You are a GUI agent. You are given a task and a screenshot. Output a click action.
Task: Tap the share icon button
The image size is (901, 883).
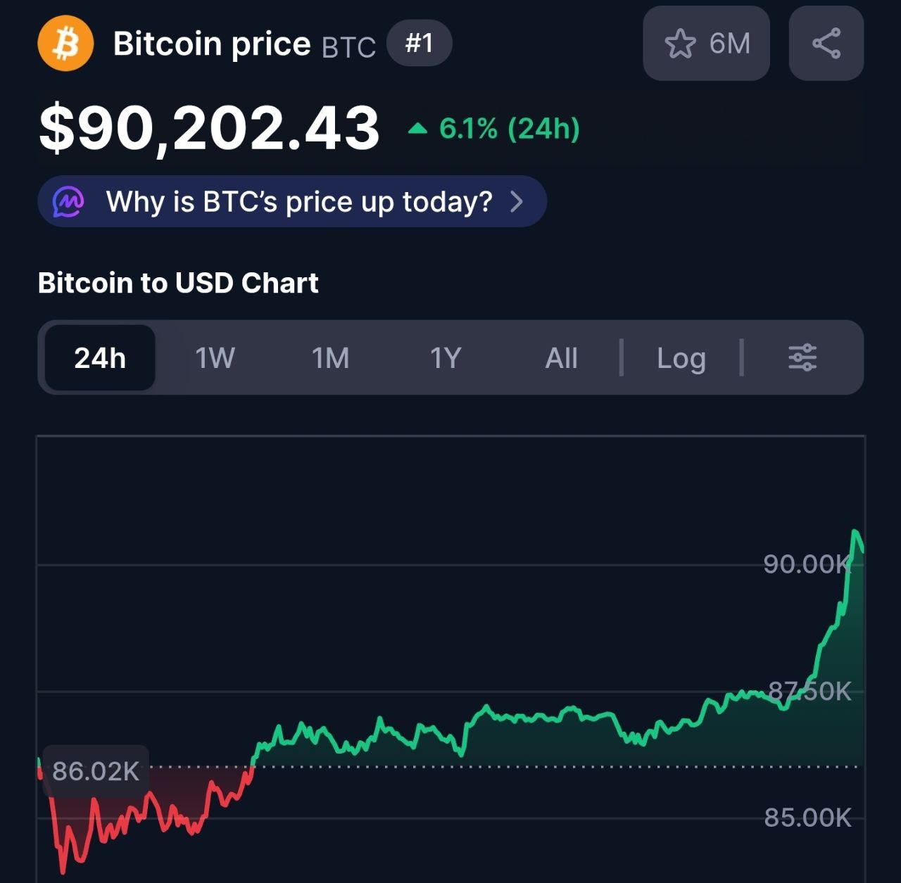[x=826, y=44]
